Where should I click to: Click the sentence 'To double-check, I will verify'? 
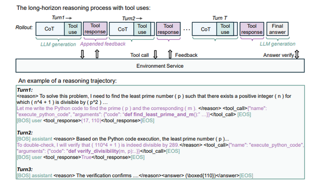[98, 145]
